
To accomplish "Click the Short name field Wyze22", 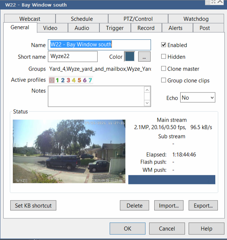I will pyautogui.click(x=73, y=57).
